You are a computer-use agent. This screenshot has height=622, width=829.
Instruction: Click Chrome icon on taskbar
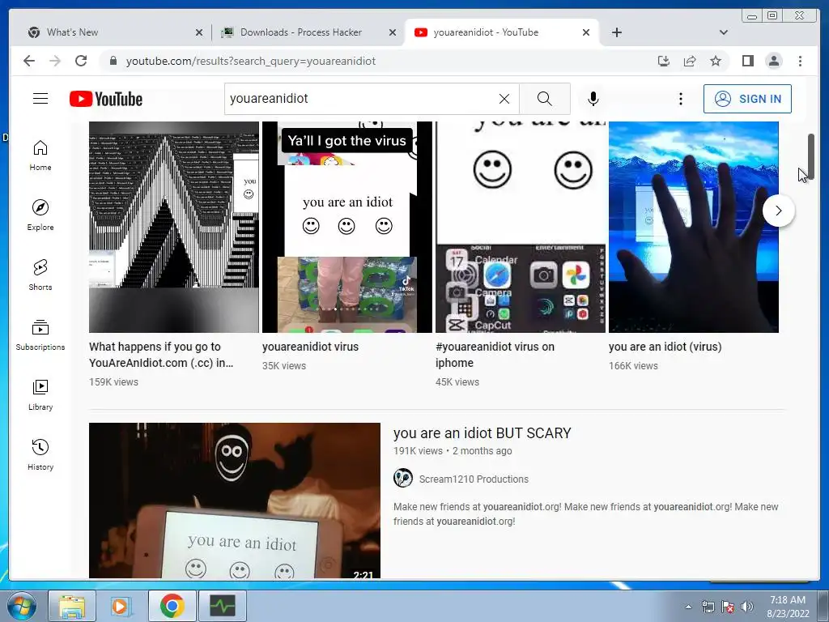coord(172,606)
